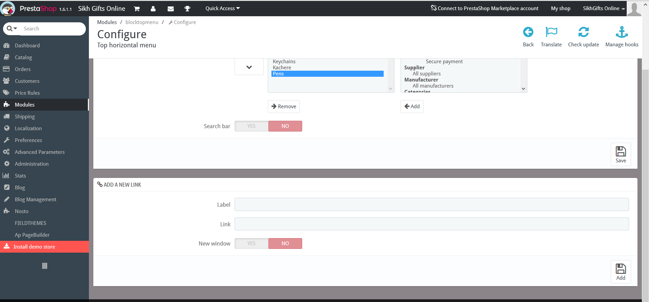Select Pens in the selected items list
Screen dimensions: 649x302
328,74
